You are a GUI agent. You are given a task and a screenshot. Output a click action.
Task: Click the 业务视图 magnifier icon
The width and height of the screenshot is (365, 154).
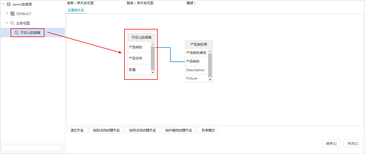(x=13, y=23)
